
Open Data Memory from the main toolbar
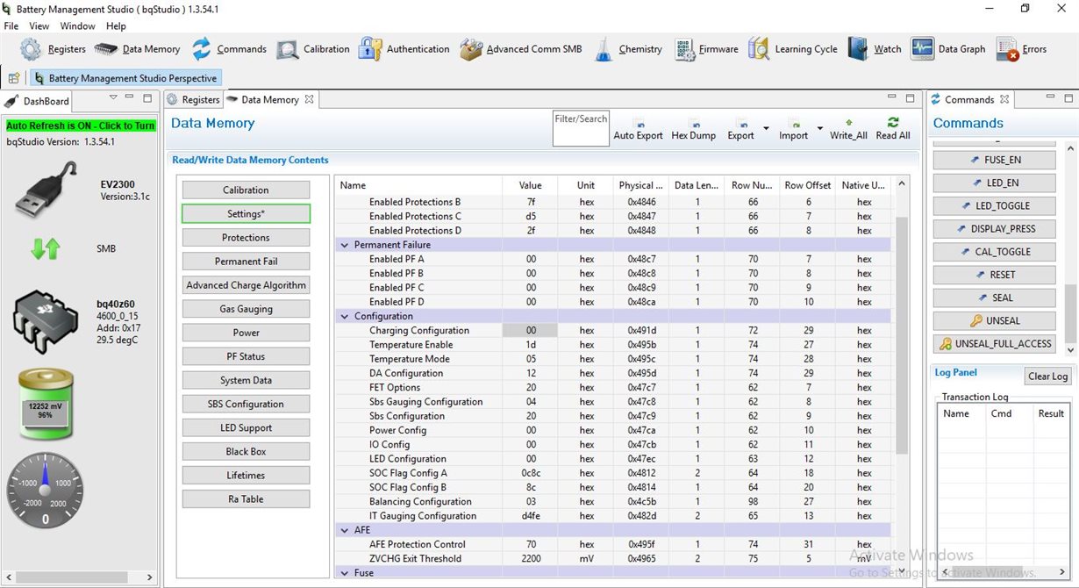click(137, 49)
